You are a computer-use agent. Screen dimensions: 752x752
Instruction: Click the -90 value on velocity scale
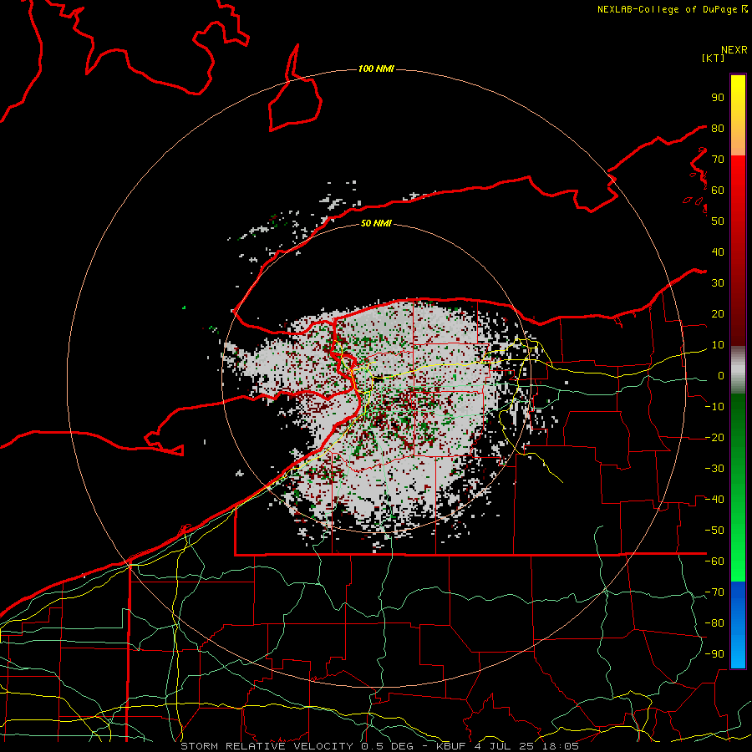point(714,654)
